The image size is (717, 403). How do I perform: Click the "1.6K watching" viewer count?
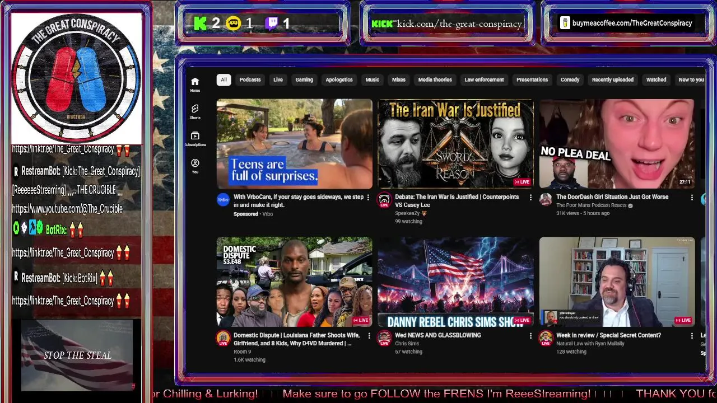(249, 360)
